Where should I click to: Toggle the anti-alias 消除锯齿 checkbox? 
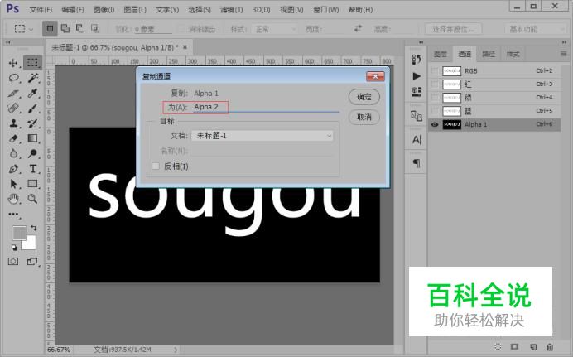pyautogui.click(x=181, y=29)
